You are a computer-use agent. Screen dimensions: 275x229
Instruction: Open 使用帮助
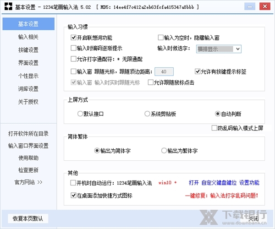pos(28,158)
